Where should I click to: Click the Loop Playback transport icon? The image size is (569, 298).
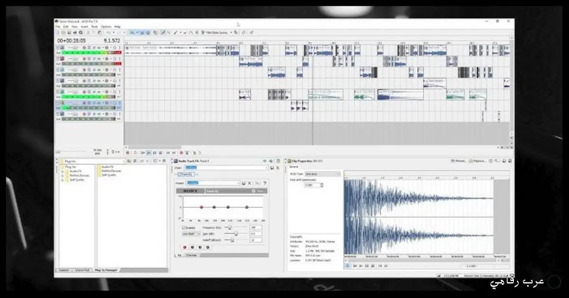(136, 153)
